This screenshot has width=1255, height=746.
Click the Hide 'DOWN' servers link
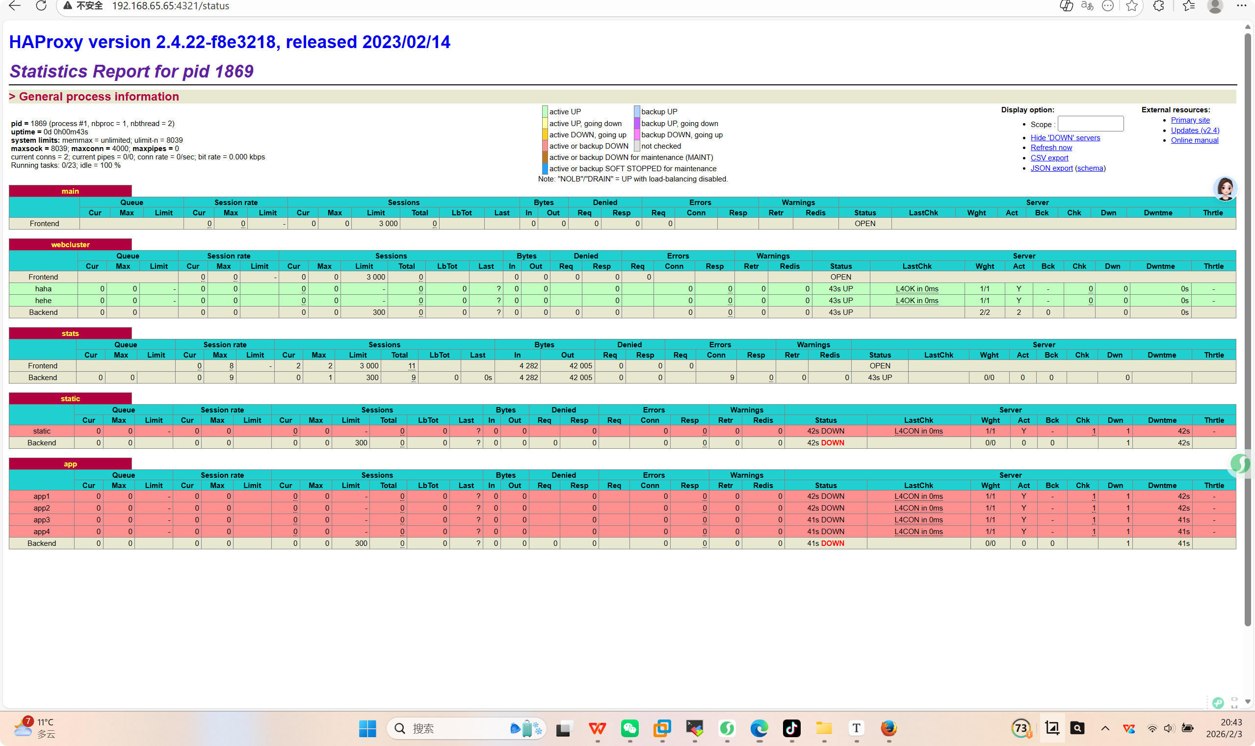point(1065,138)
